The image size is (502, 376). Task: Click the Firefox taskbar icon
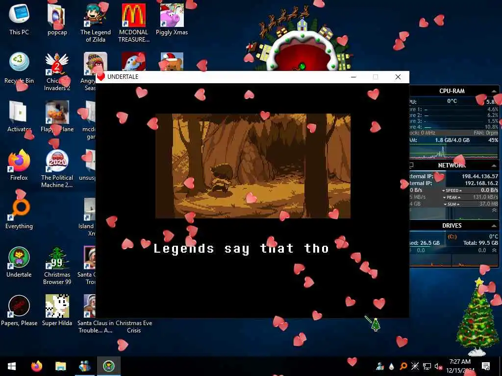click(36, 366)
